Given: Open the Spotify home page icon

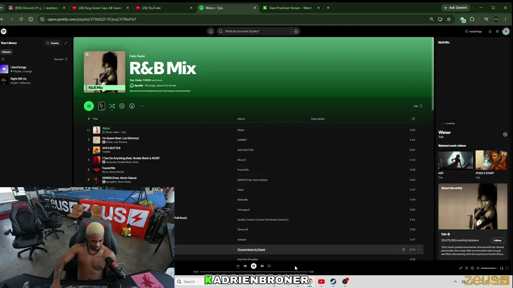Looking at the screenshot, I should (210, 31).
